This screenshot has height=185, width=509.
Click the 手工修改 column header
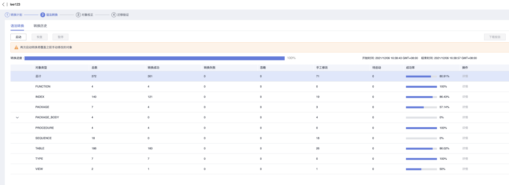coord(322,68)
